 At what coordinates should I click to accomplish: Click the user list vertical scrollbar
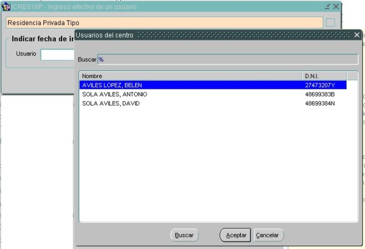tap(353, 148)
